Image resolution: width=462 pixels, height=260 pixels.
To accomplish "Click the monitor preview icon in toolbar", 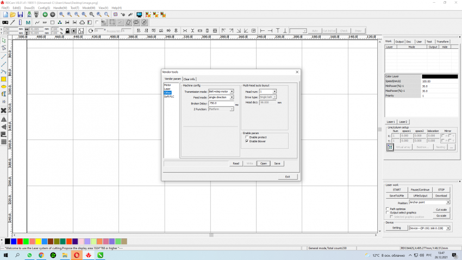I will coord(139,14).
